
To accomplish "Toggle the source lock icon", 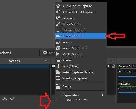I will 114,66.
